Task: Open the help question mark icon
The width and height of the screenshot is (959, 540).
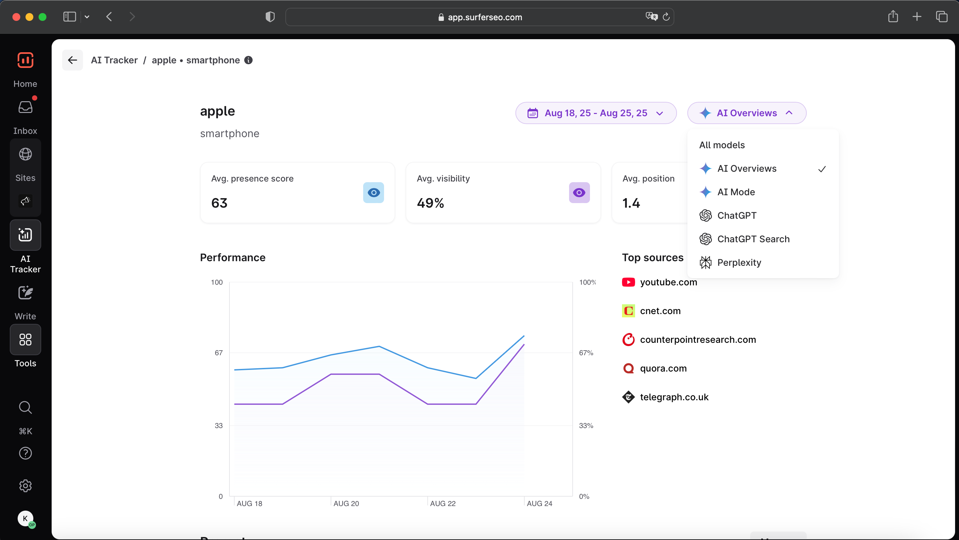Action: (25, 453)
